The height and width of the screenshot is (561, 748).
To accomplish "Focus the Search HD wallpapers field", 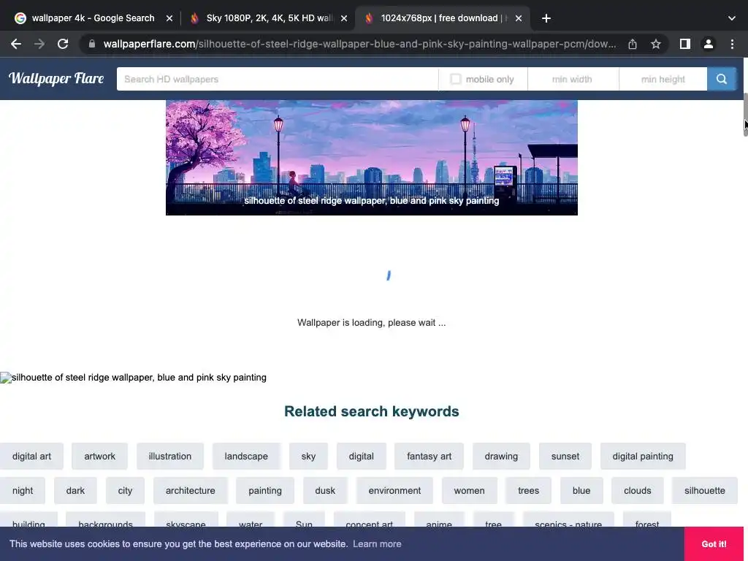I will coord(277,79).
